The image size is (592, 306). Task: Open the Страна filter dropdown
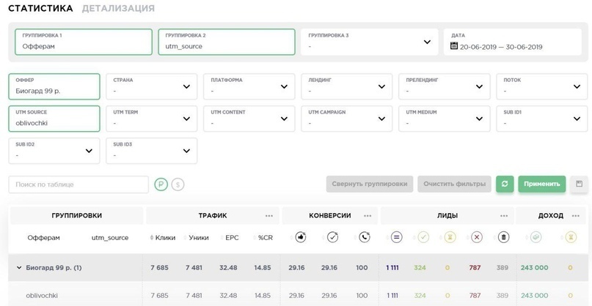click(x=152, y=86)
